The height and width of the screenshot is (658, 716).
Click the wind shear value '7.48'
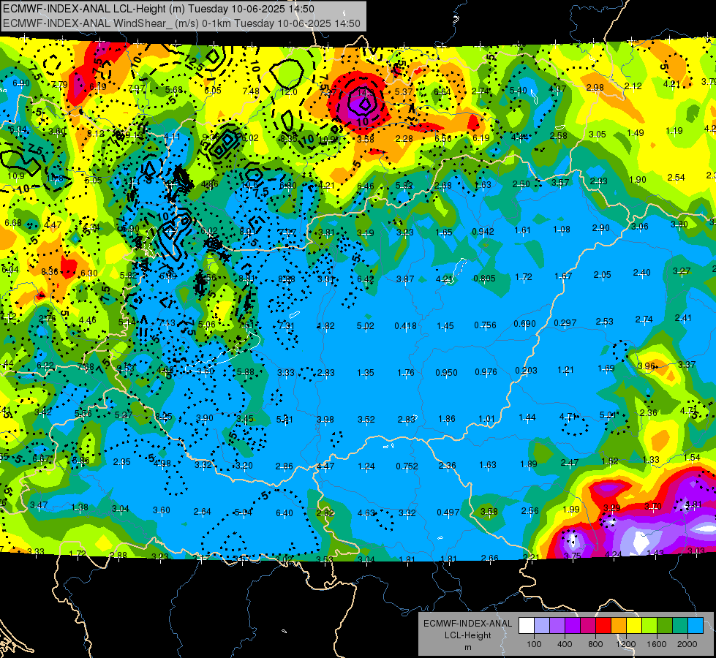pos(251,91)
